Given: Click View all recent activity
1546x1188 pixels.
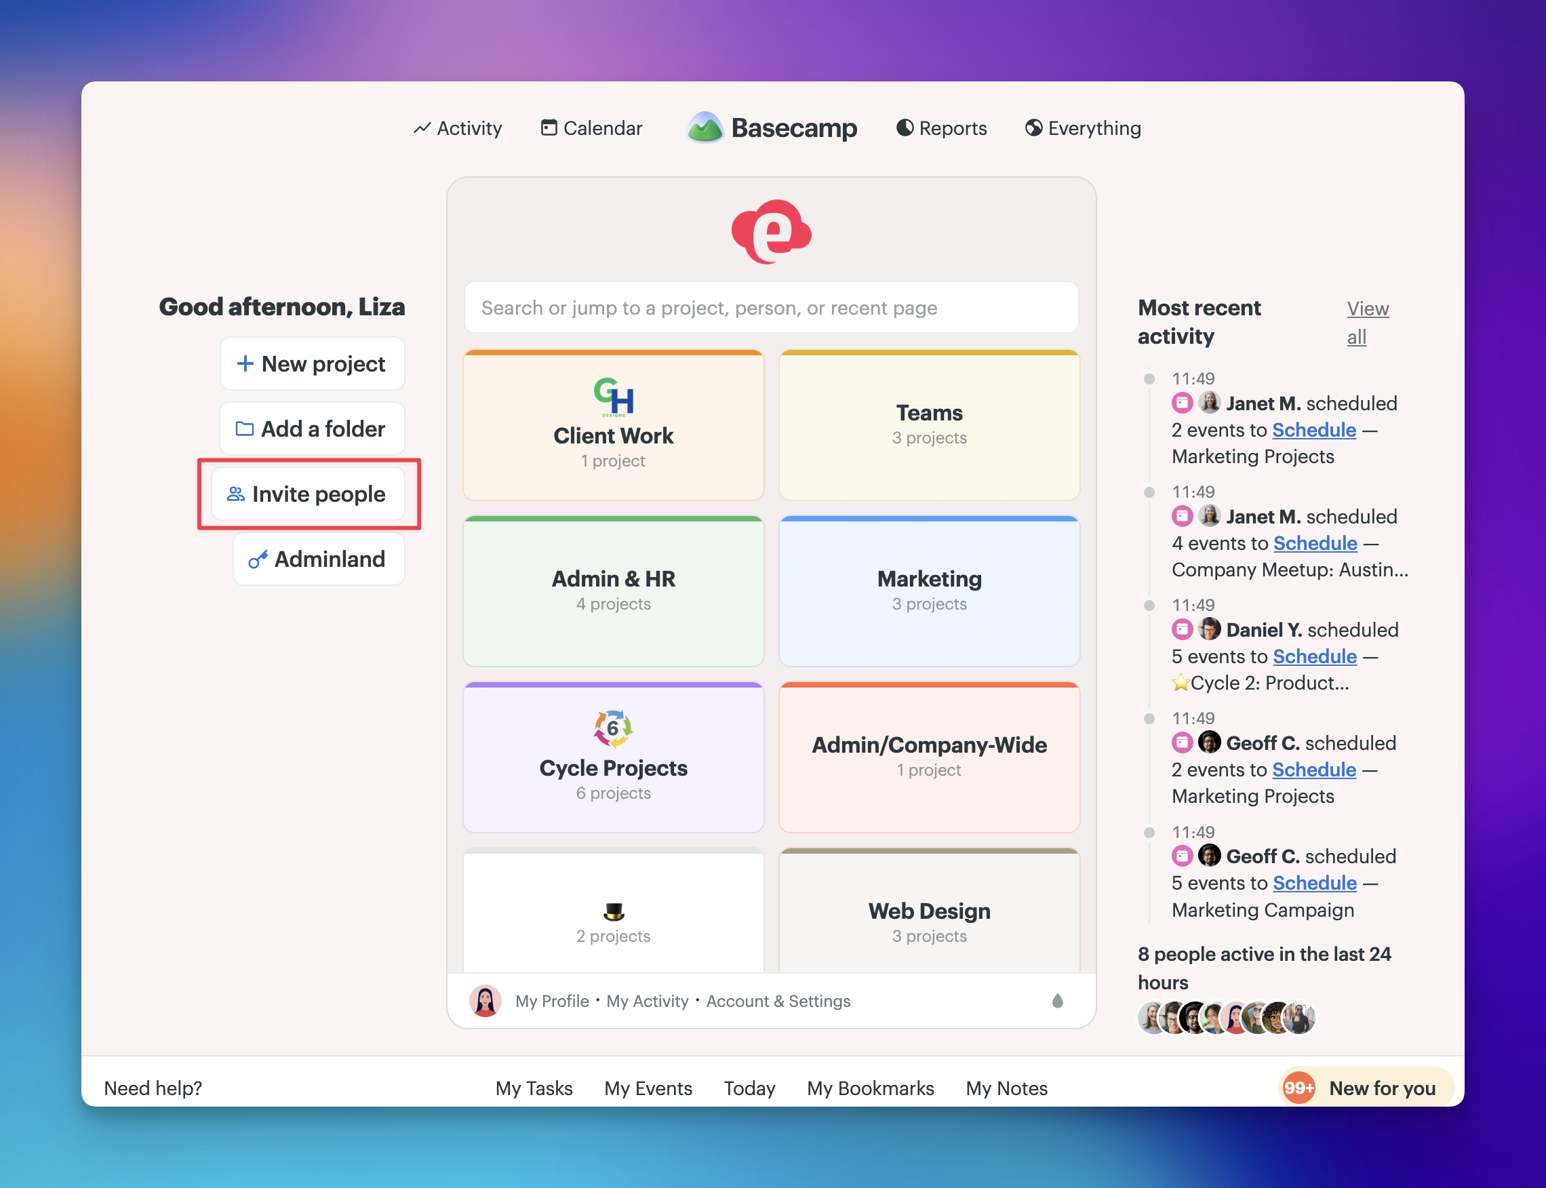Looking at the screenshot, I should 1367,323.
